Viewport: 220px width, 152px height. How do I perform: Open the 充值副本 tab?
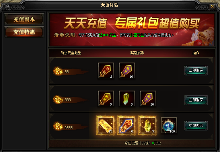coord(24,20)
